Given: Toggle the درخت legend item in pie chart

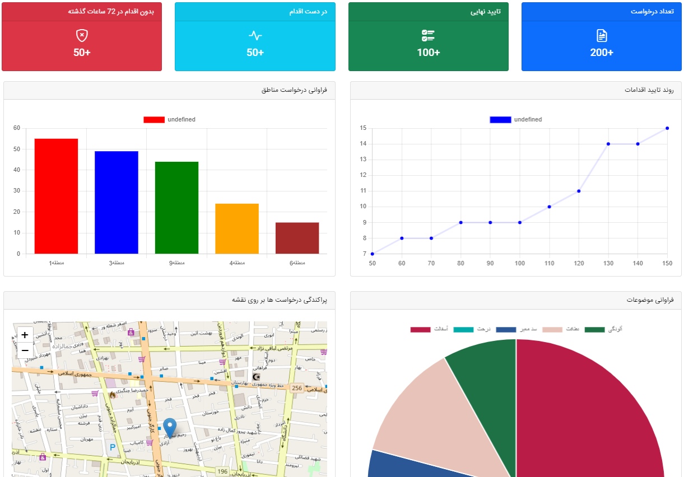Looking at the screenshot, I should (x=464, y=330).
